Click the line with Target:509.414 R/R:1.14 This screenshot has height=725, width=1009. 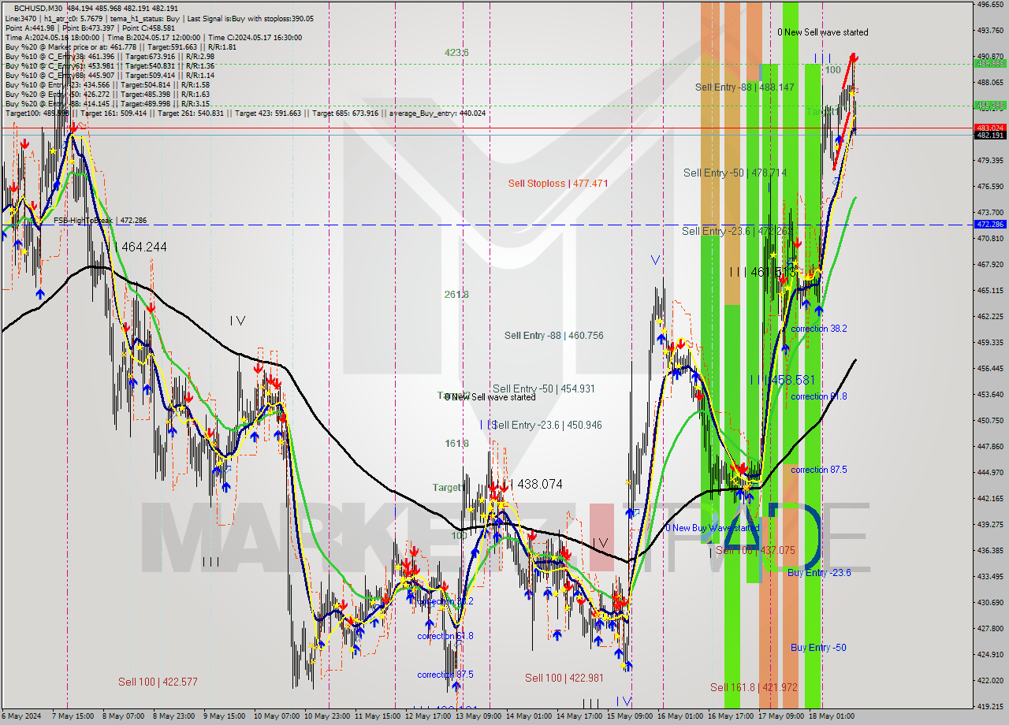(x=110, y=76)
